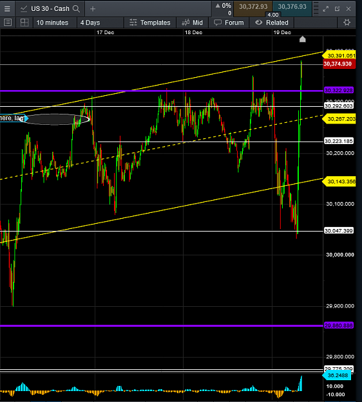Select the US 30 - Cash tab

click(x=50, y=9)
